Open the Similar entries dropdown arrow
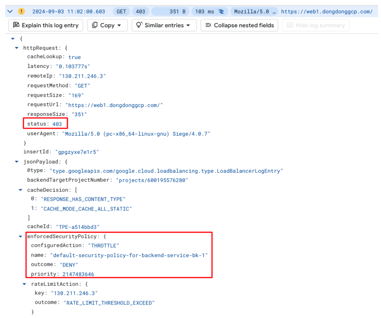Screen dimensions: 381x318 tap(188, 25)
